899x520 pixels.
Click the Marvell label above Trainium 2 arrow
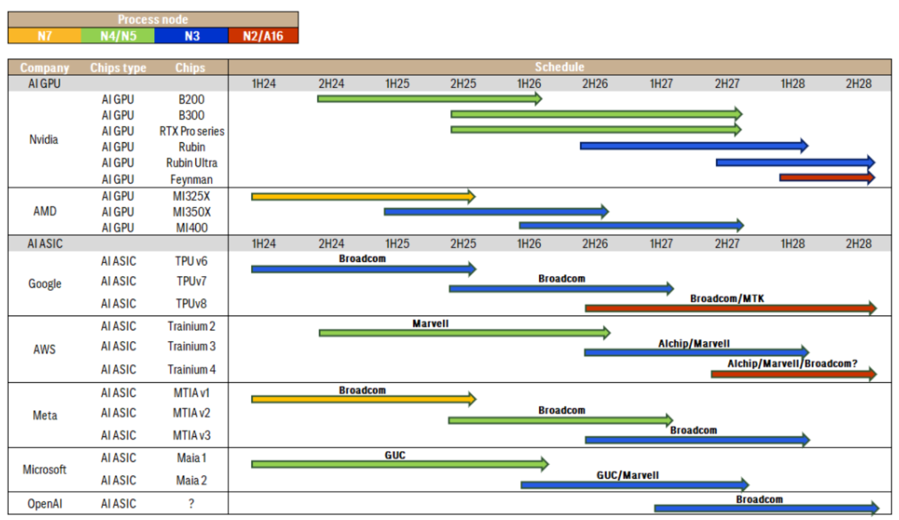coord(430,324)
